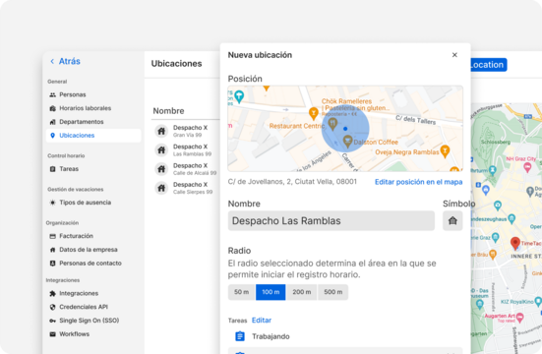Click the icon beside Calle de Alcalá 99
The height and width of the screenshot is (354, 542).
161,169
